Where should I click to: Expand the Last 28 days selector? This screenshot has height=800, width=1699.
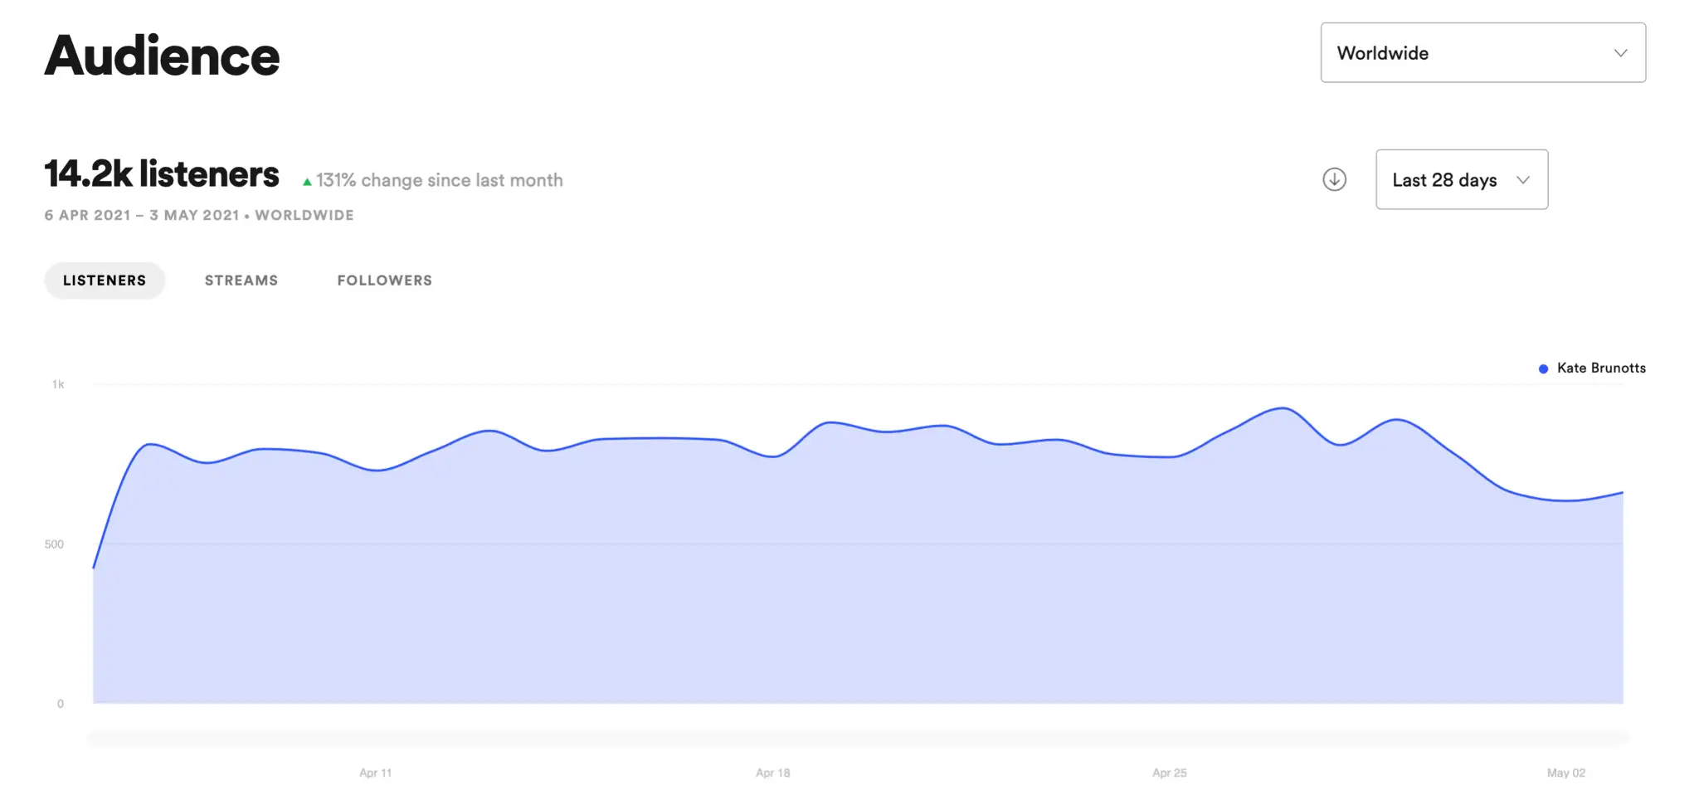click(x=1461, y=180)
